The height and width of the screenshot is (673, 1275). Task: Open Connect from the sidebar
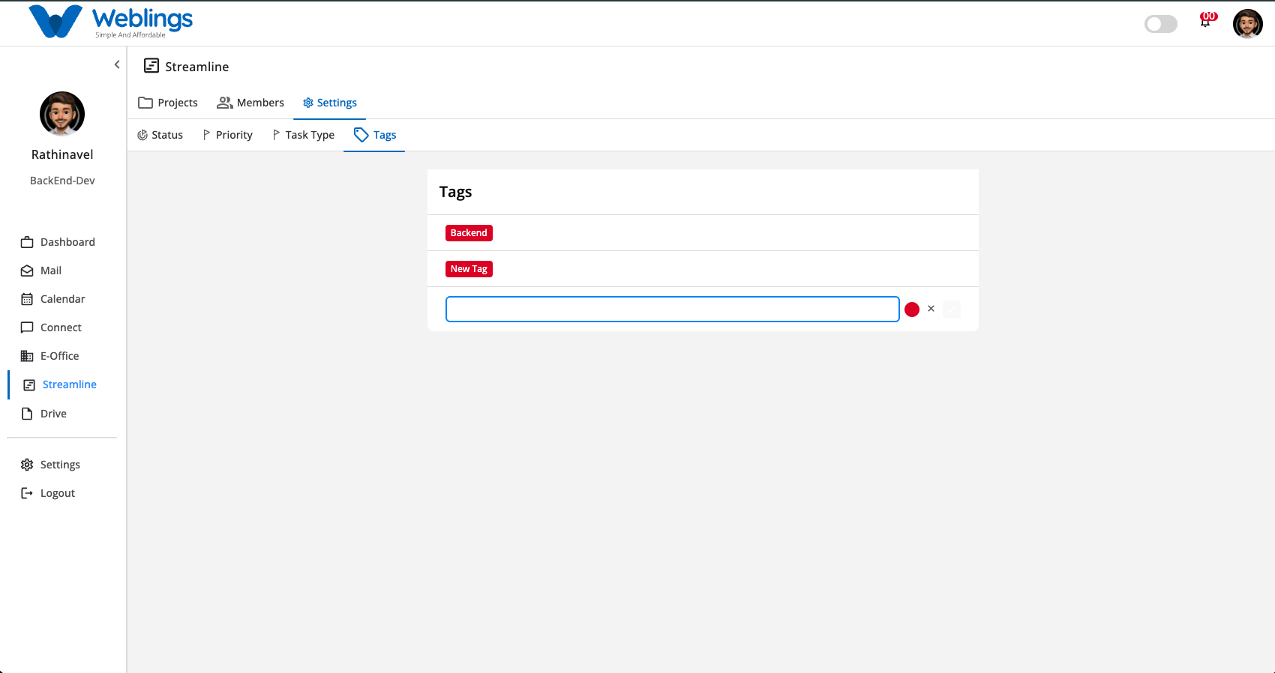[51, 328]
